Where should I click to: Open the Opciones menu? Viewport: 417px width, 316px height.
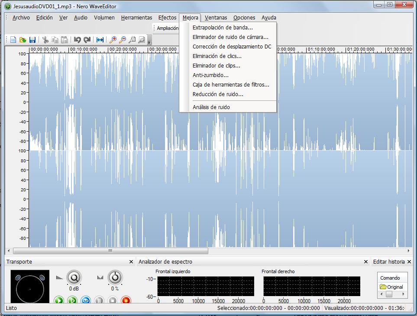pos(244,18)
